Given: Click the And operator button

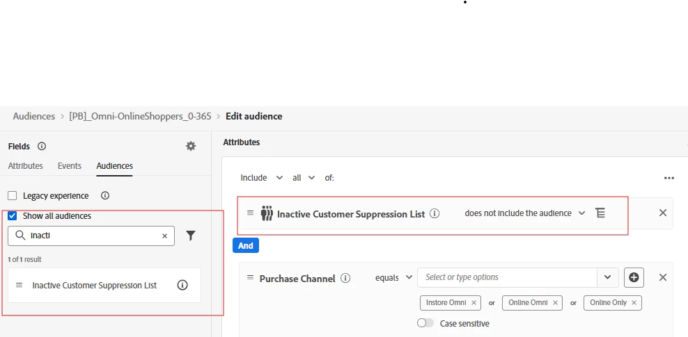Looking at the screenshot, I should click(246, 245).
